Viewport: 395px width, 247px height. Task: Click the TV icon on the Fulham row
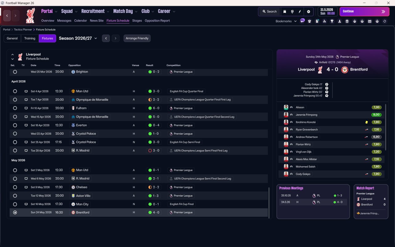(x=26, y=108)
